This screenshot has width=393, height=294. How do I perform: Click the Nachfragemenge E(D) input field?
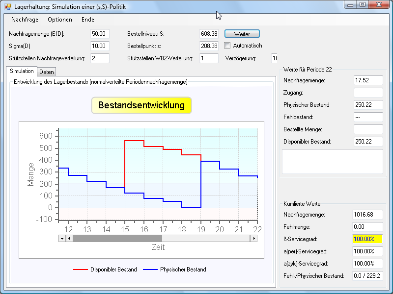click(x=100, y=34)
